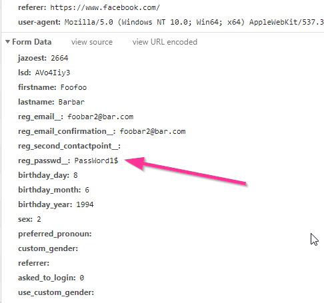Click the referer header facebook URL
This screenshot has height=303, width=324.
(x=105, y=7)
